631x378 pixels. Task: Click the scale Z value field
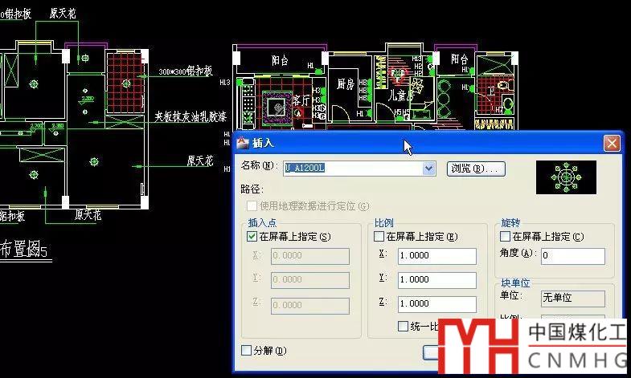pos(437,304)
